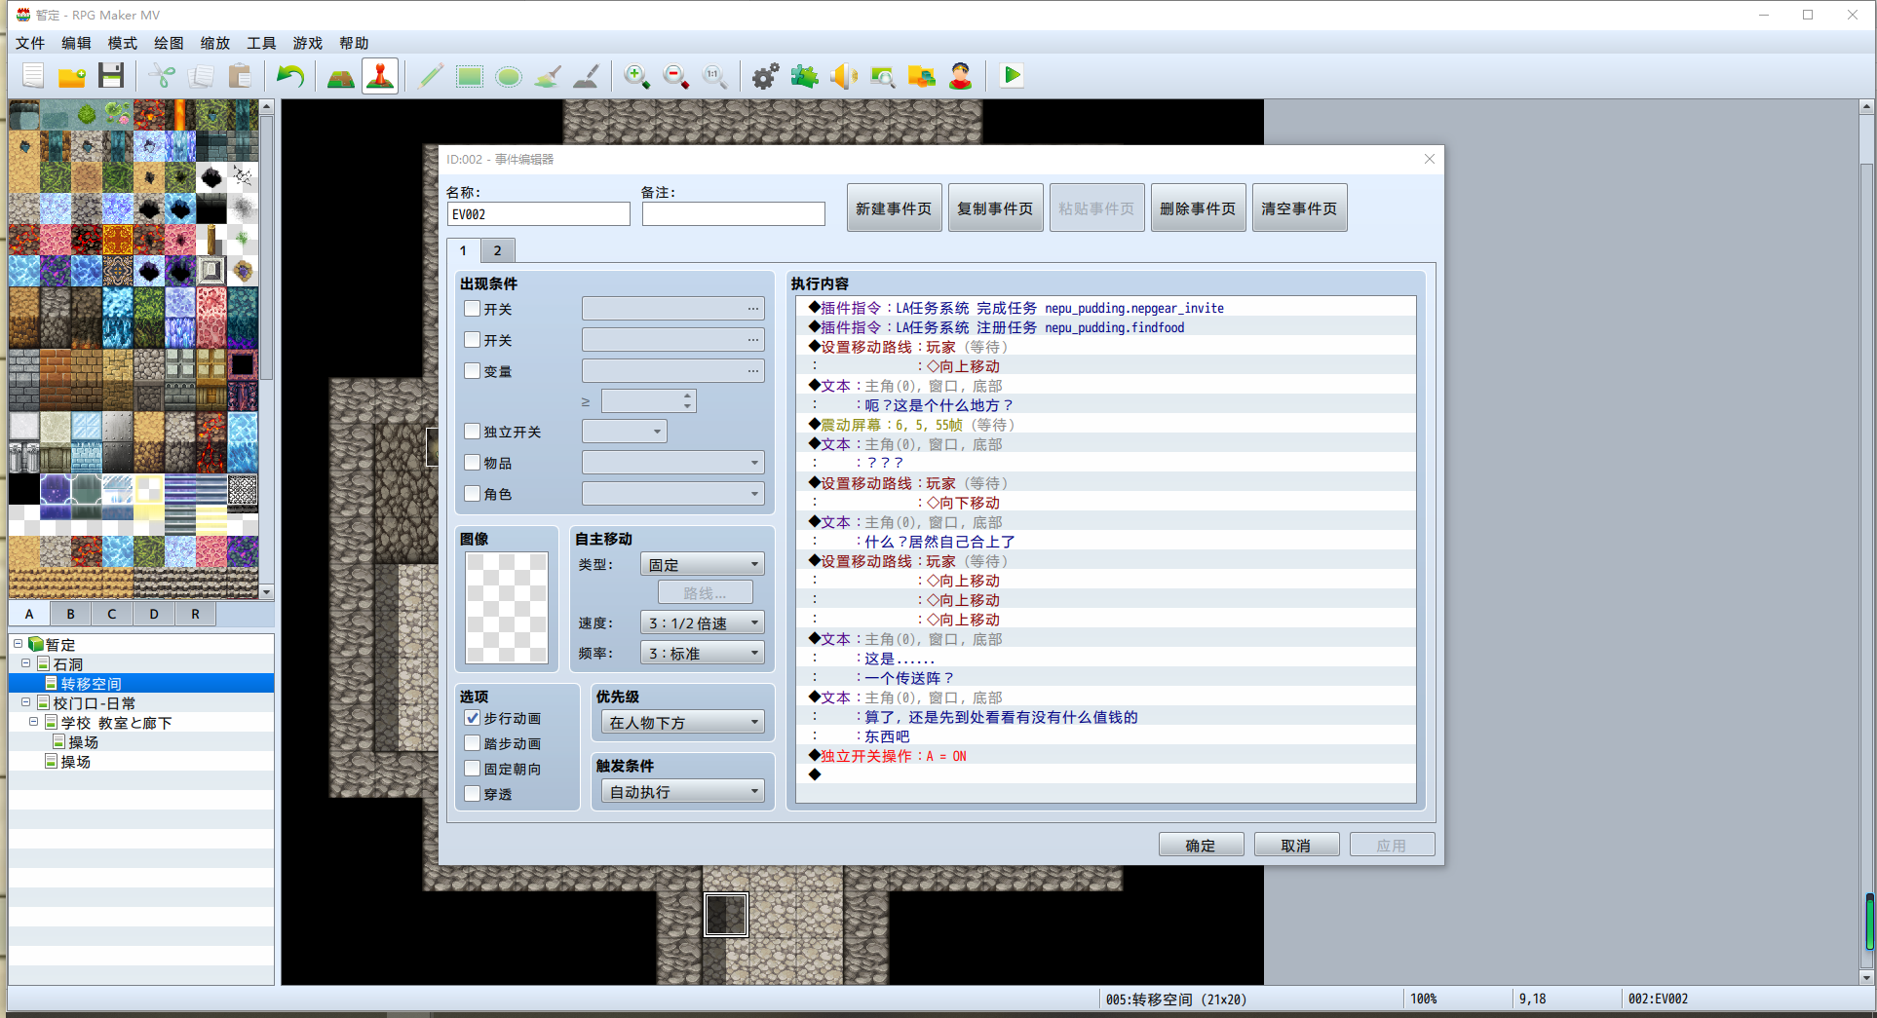This screenshot has height=1018, width=1877.
Task: Open the Database gear icon
Action: (766, 76)
